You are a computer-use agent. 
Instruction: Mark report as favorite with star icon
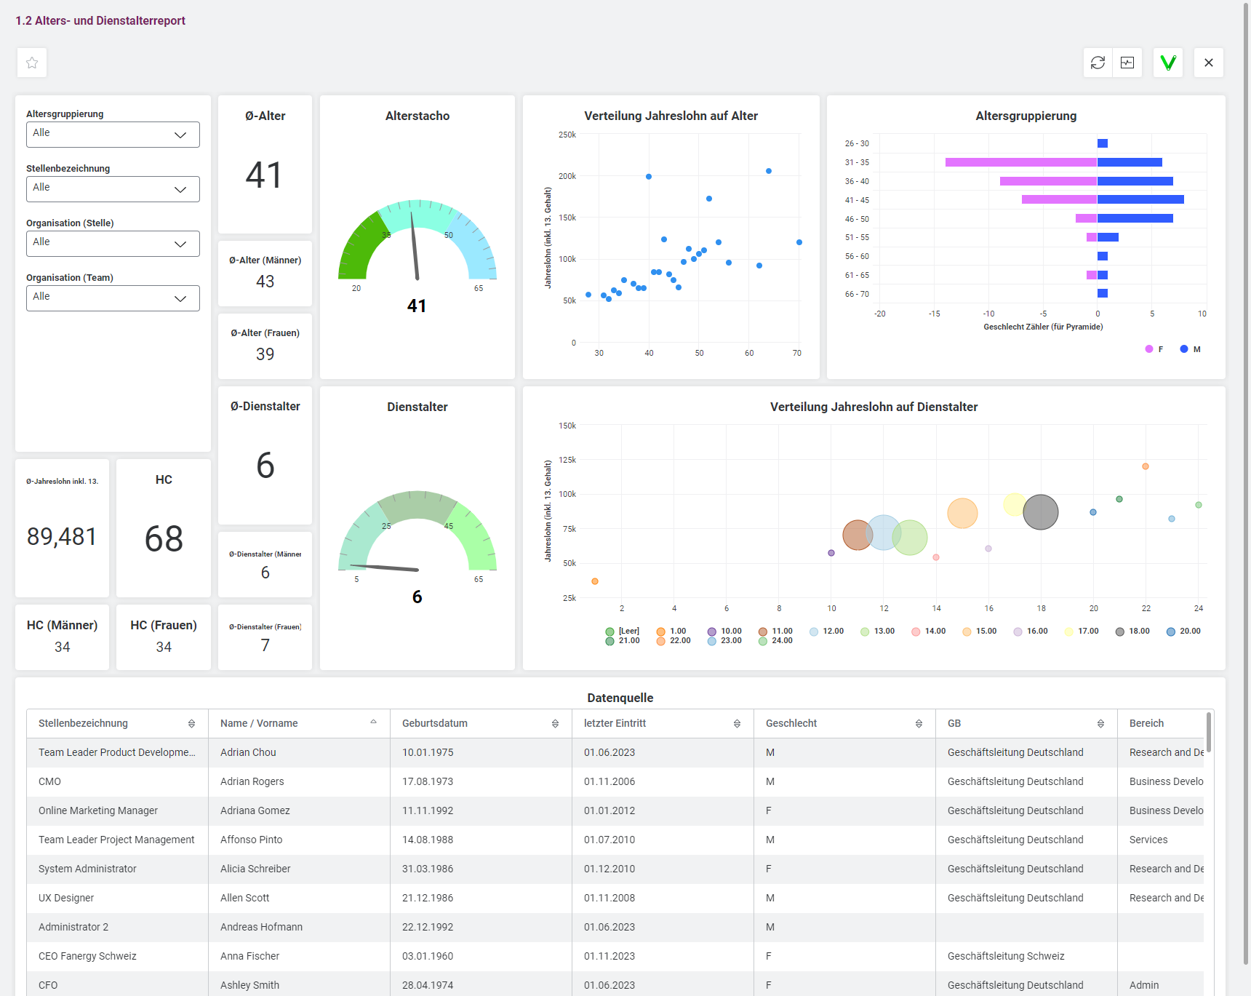click(32, 63)
